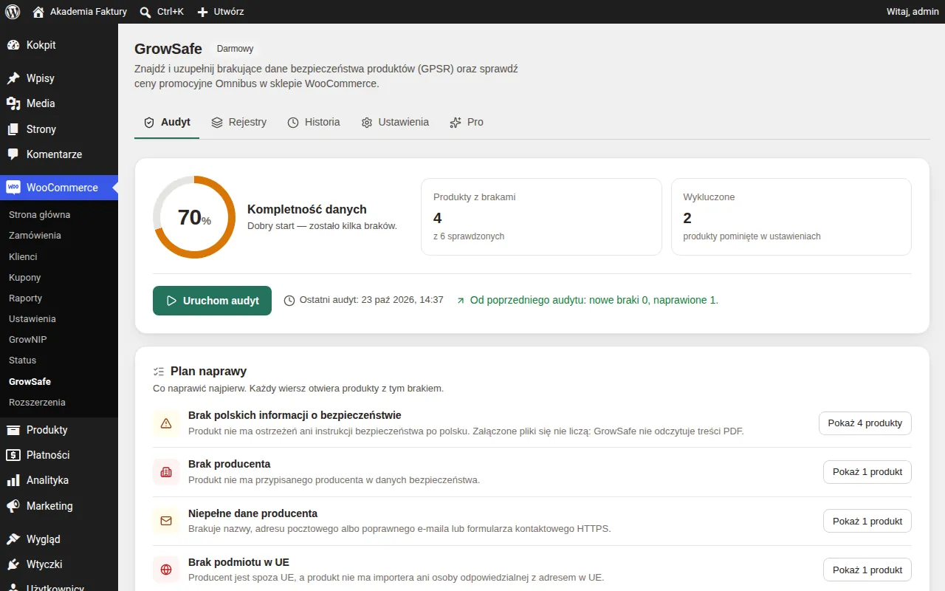Image resolution: width=945 pixels, height=591 pixels.
Task: Show 1 product for Brak producenta
Action: [x=867, y=472]
